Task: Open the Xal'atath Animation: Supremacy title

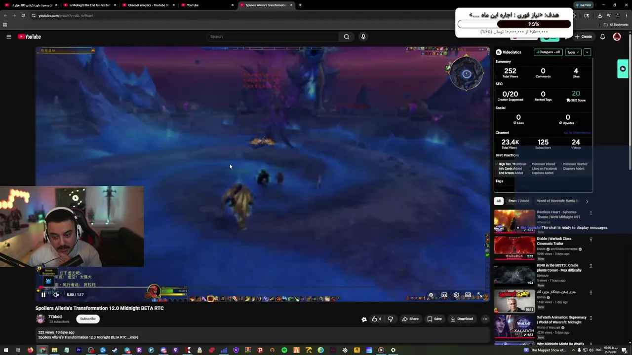Action: click(562, 319)
